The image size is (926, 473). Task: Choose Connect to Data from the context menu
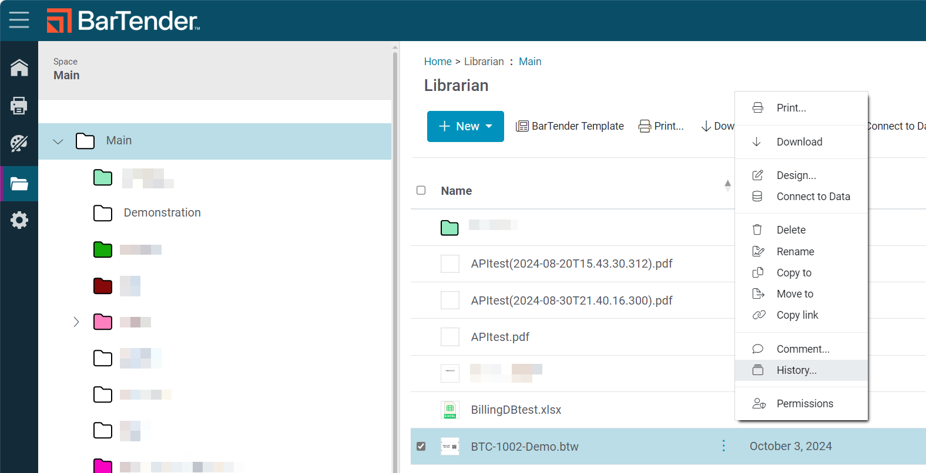click(x=801, y=197)
